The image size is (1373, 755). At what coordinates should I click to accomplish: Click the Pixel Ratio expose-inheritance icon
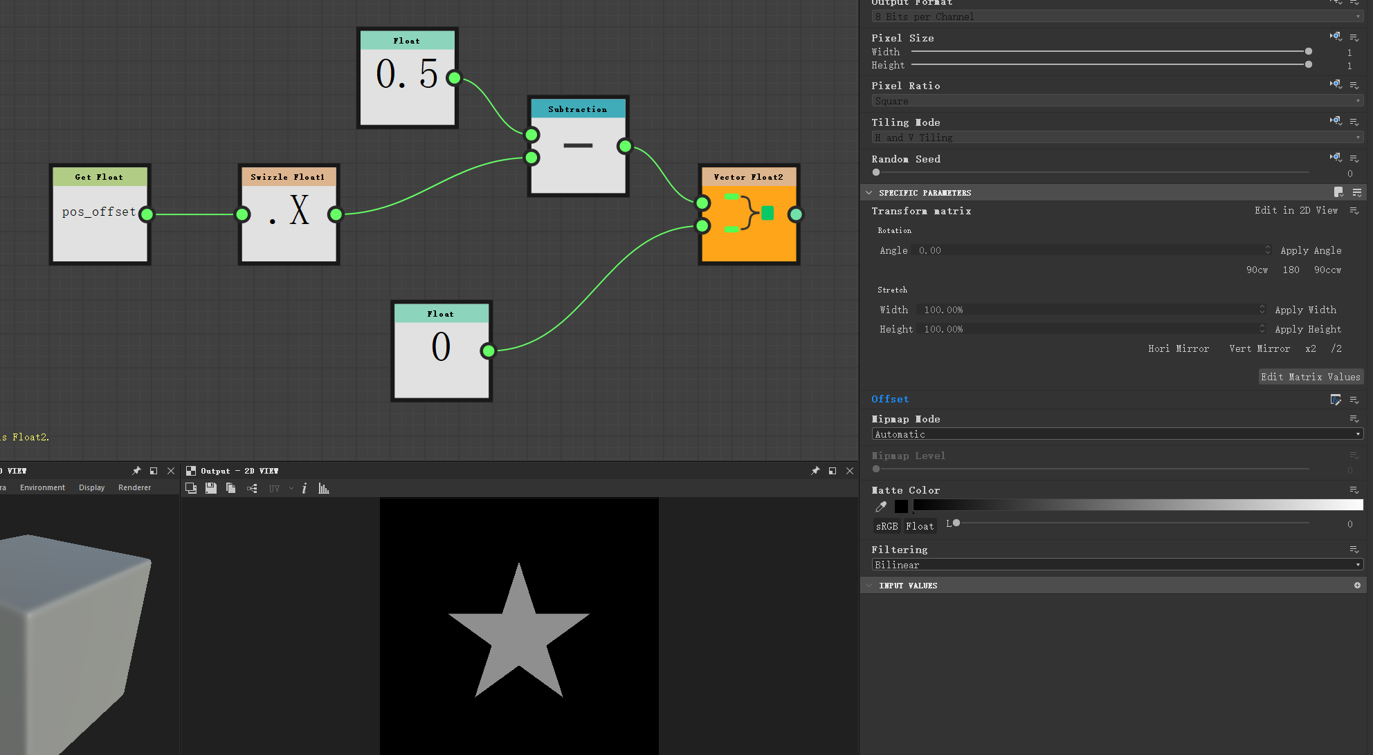[x=1336, y=84]
